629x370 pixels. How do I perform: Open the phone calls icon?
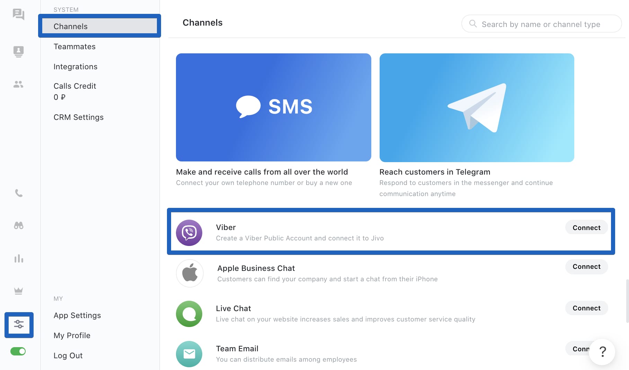(x=19, y=193)
